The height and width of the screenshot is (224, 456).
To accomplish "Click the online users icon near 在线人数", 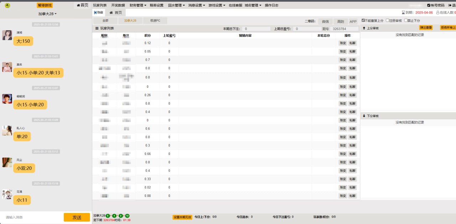I will [x=437, y=13].
